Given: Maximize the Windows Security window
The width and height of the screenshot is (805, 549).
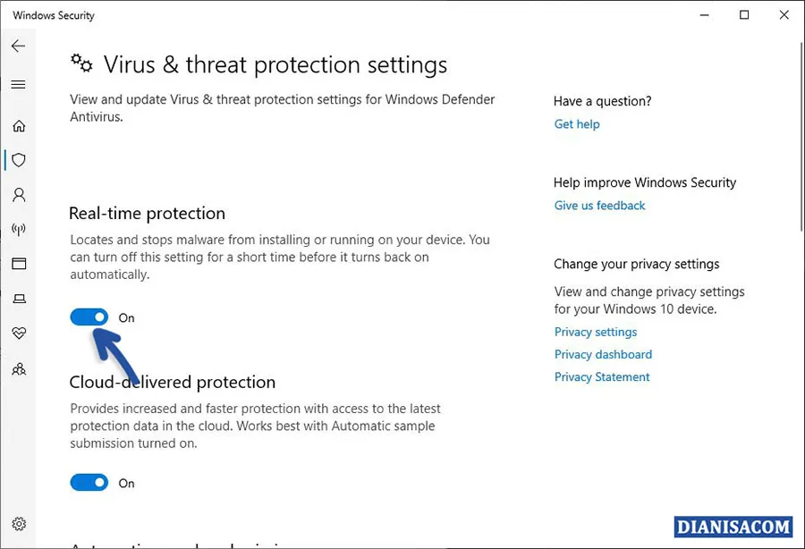Looking at the screenshot, I should point(744,15).
